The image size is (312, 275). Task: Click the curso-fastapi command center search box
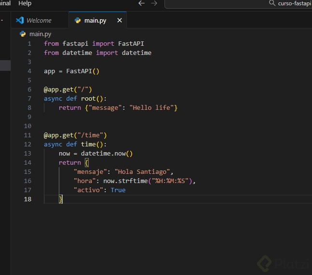point(294,3)
